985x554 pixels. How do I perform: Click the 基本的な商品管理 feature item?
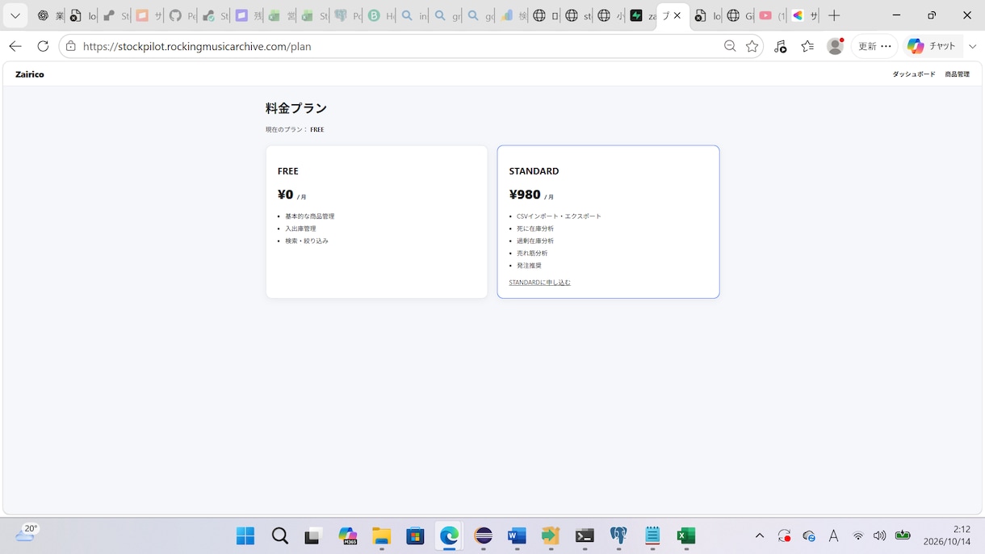point(309,216)
